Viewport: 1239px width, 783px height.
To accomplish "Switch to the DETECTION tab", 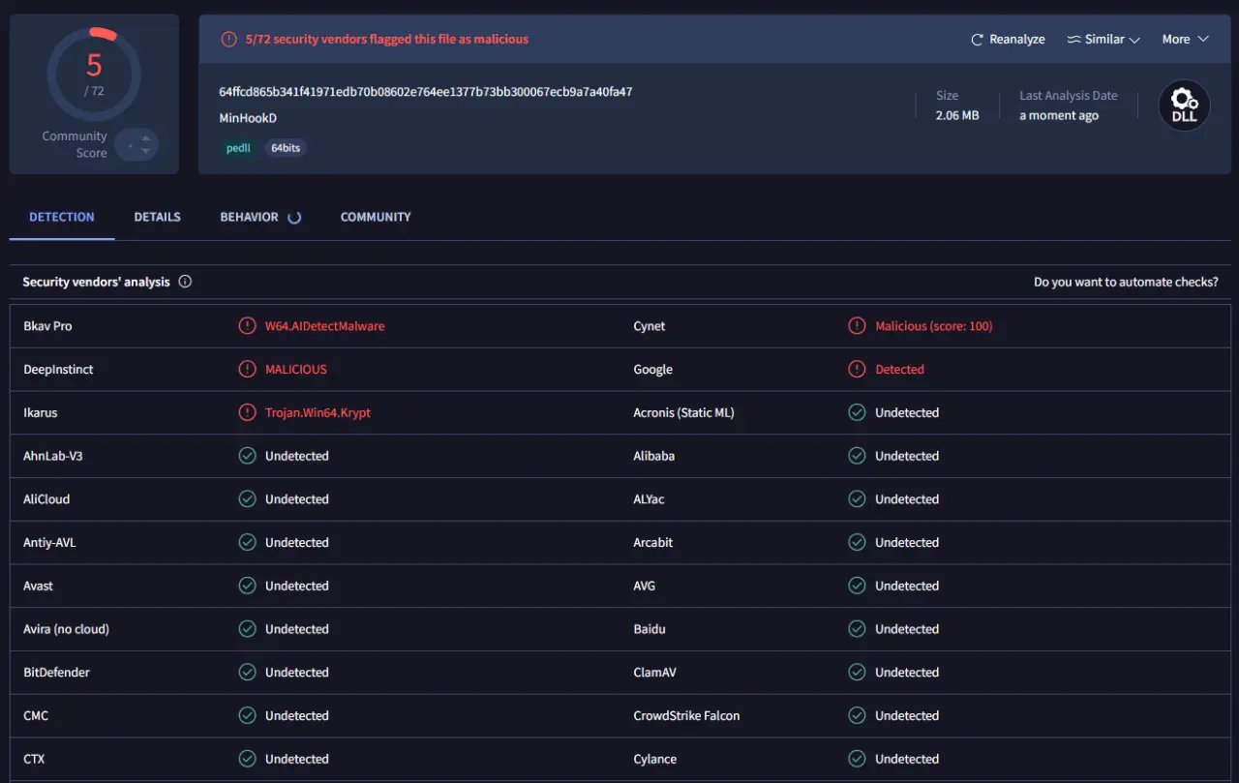I will (62, 217).
